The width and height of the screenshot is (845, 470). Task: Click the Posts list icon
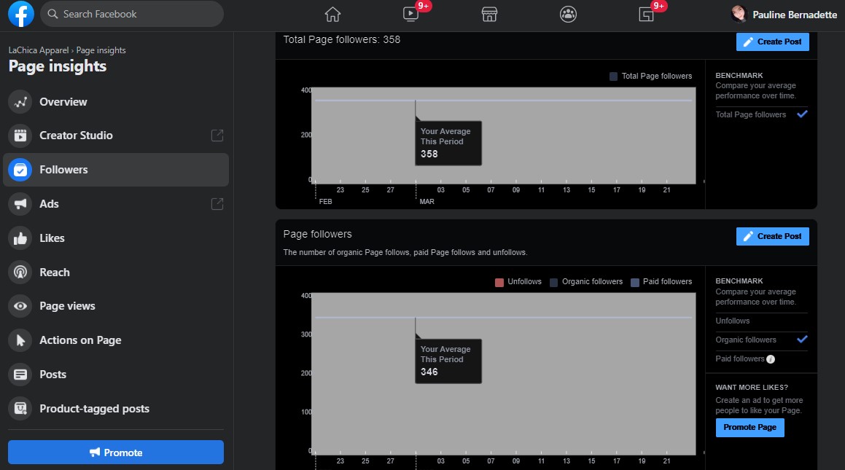pos(20,375)
